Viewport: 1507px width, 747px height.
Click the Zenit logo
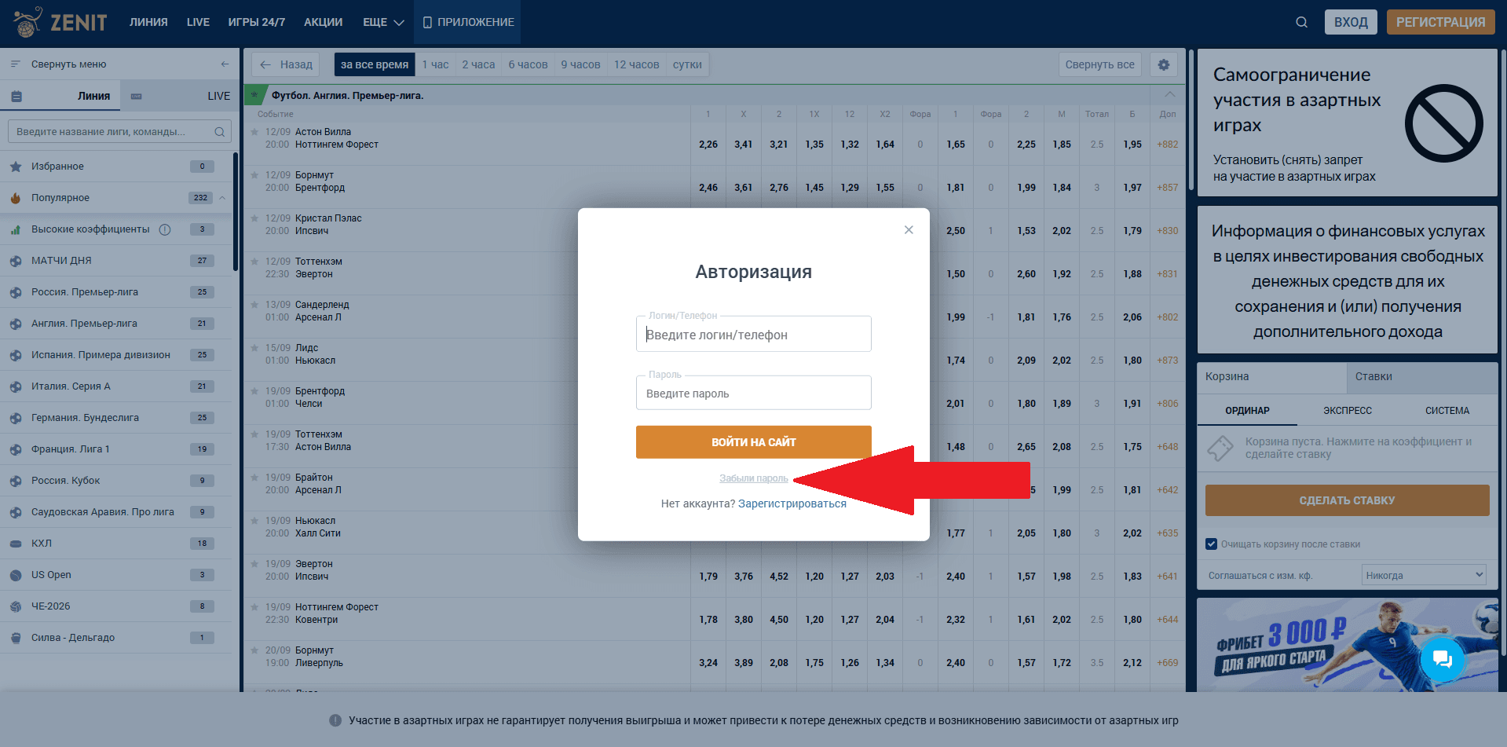tap(60, 22)
